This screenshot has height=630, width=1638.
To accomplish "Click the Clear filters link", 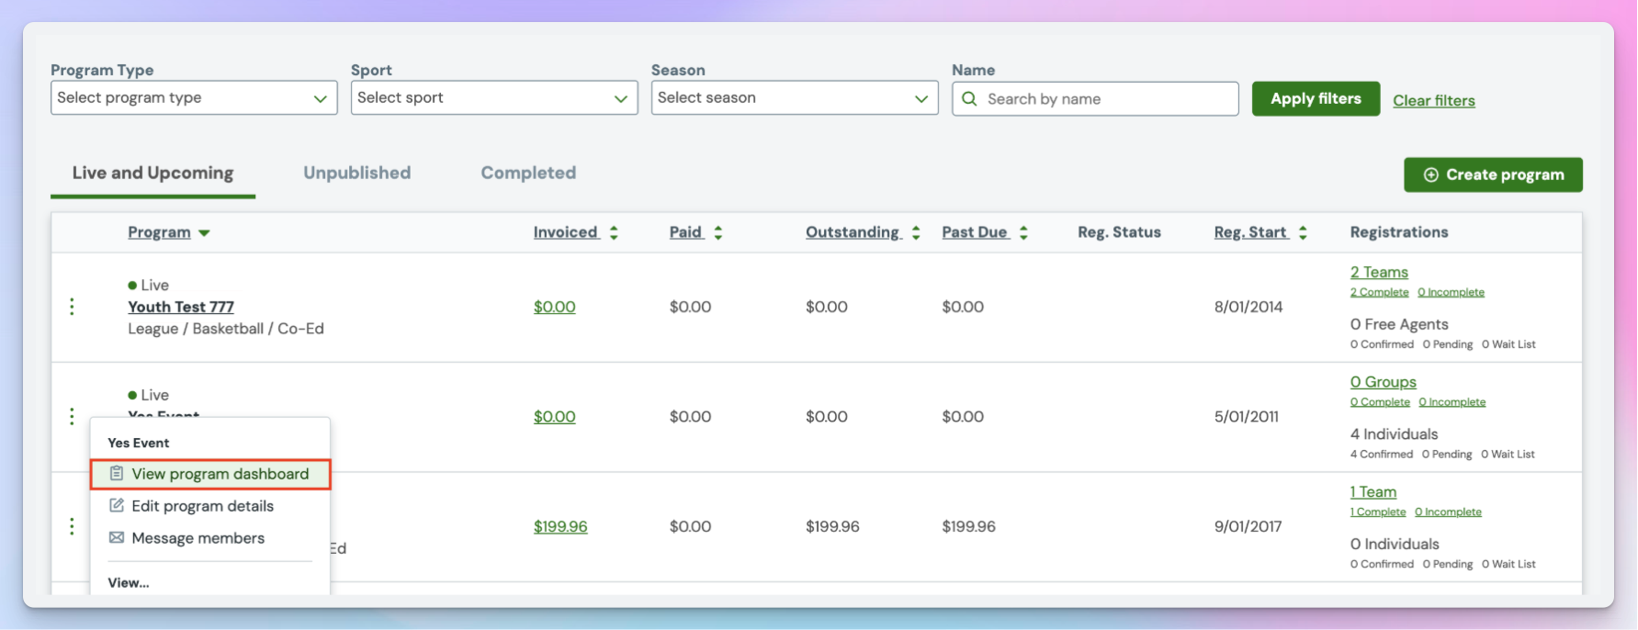I will [1434, 101].
